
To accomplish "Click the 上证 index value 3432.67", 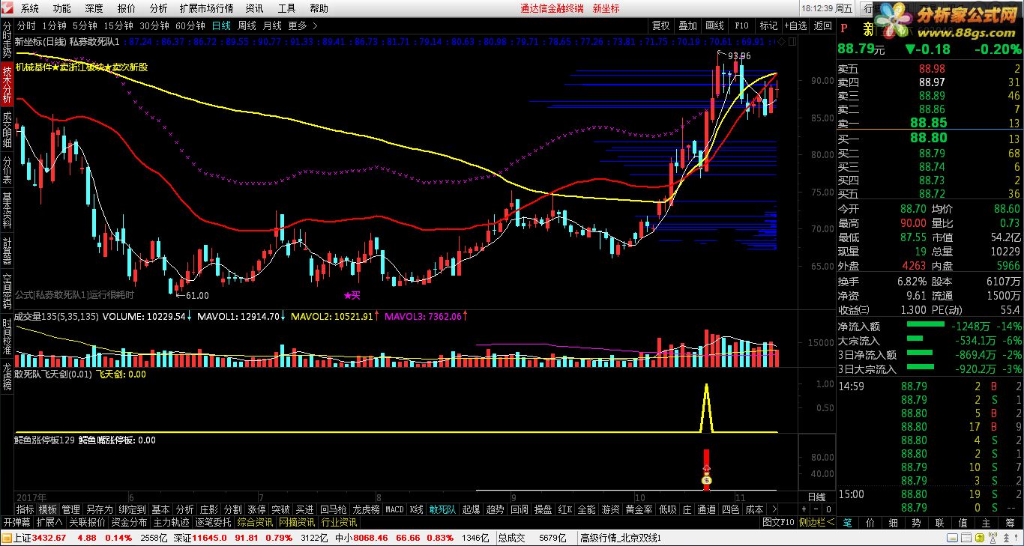I will pos(49,537).
